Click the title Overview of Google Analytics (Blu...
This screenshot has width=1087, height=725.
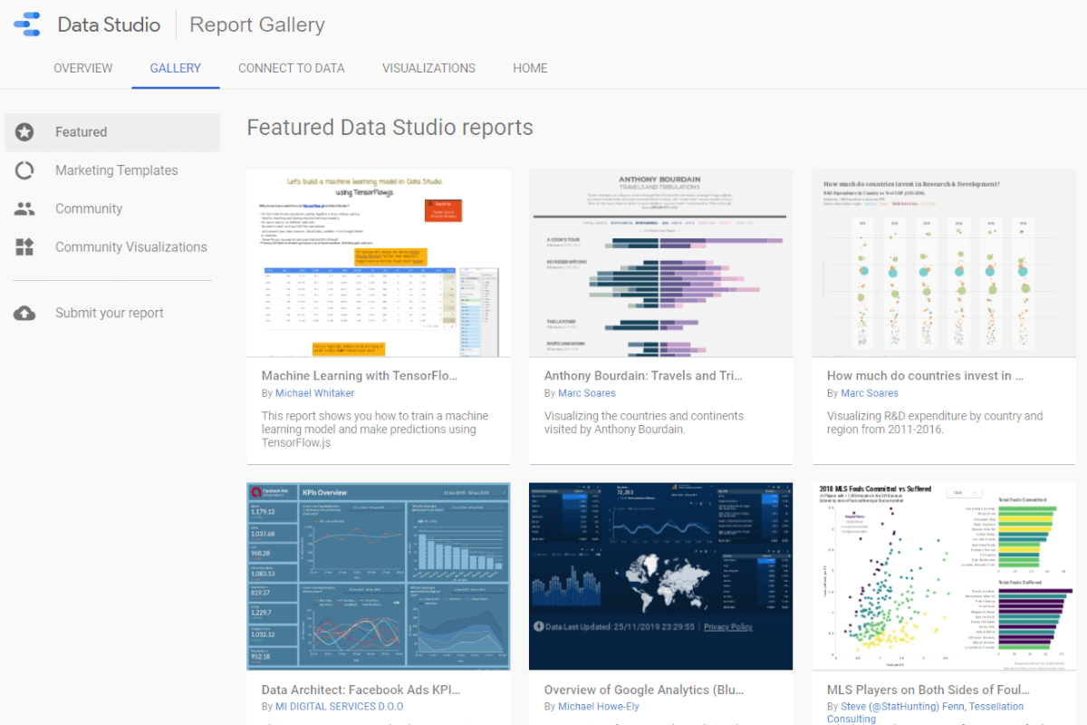tap(642, 690)
